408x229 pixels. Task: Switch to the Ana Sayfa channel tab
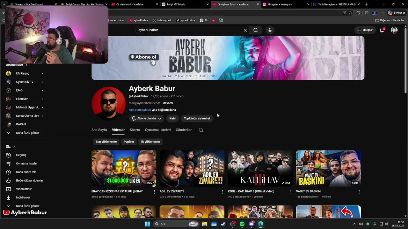click(x=99, y=130)
